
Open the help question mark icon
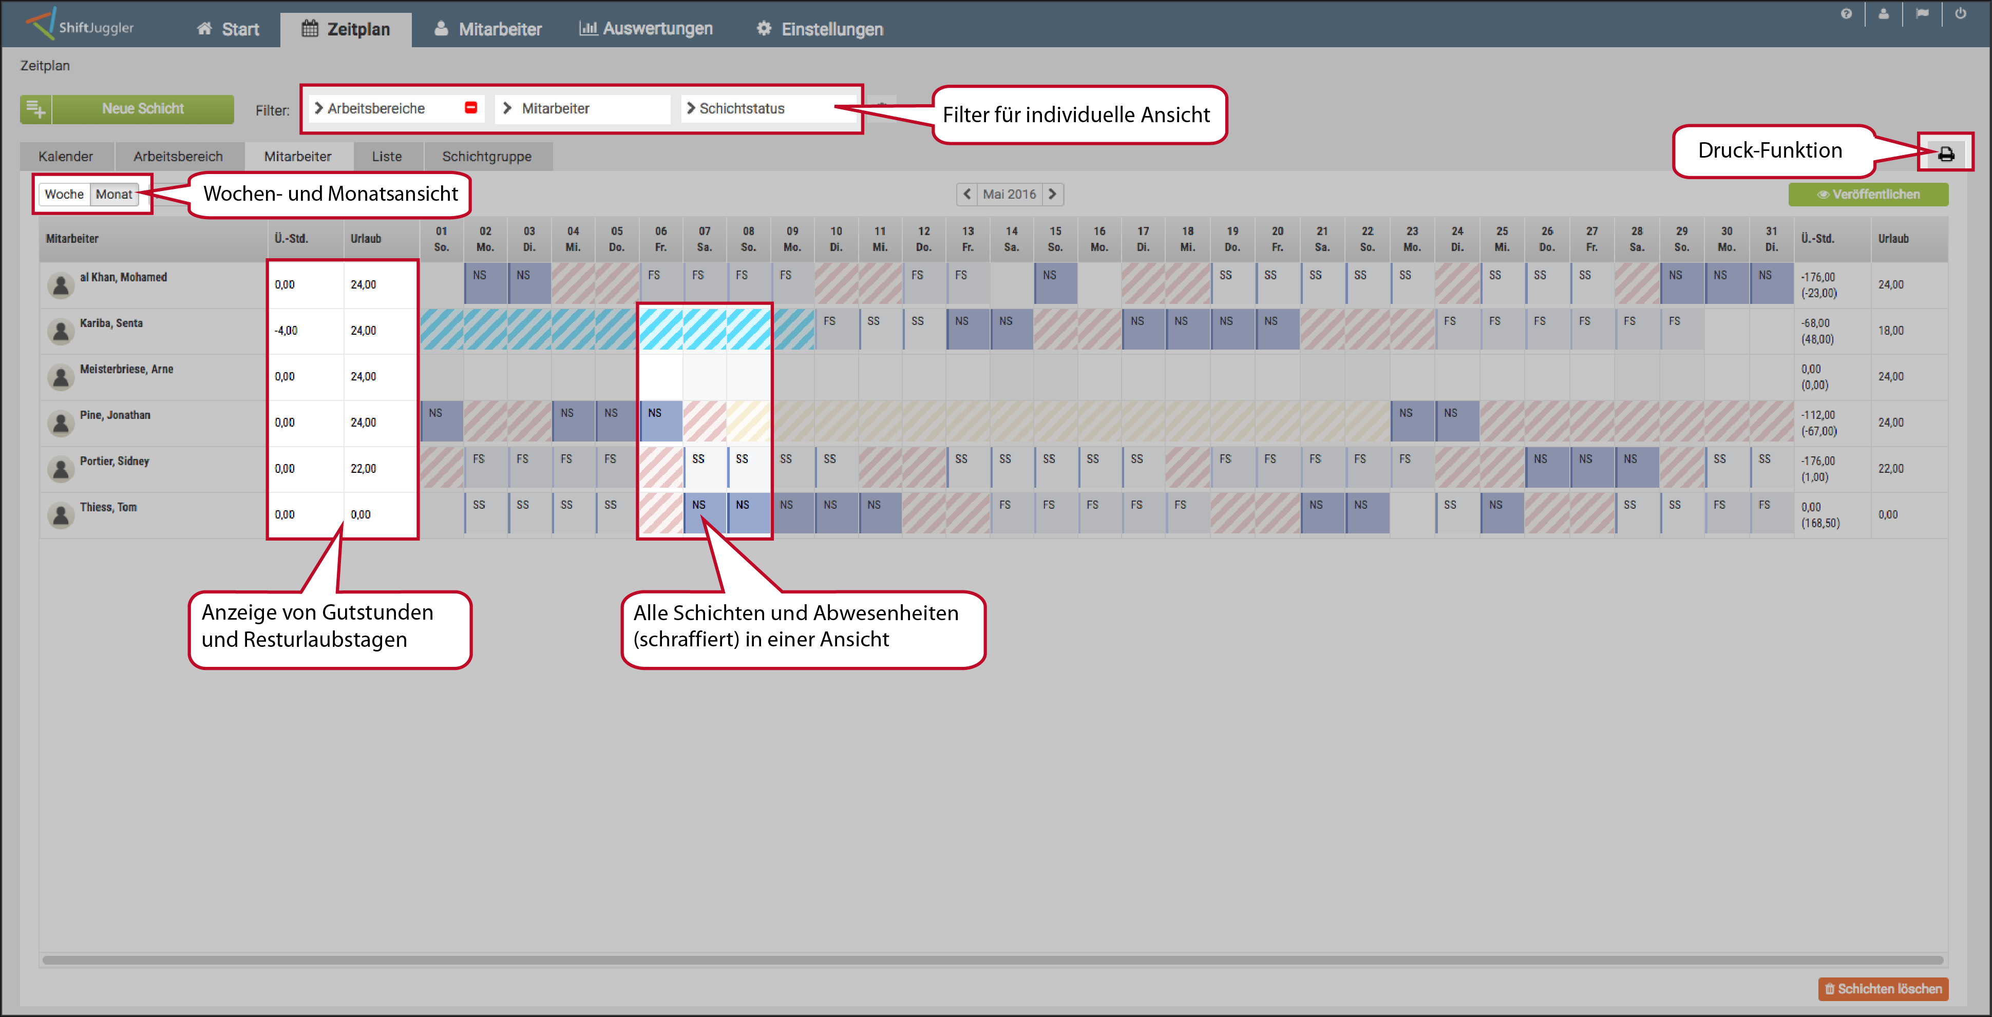coord(1846,14)
